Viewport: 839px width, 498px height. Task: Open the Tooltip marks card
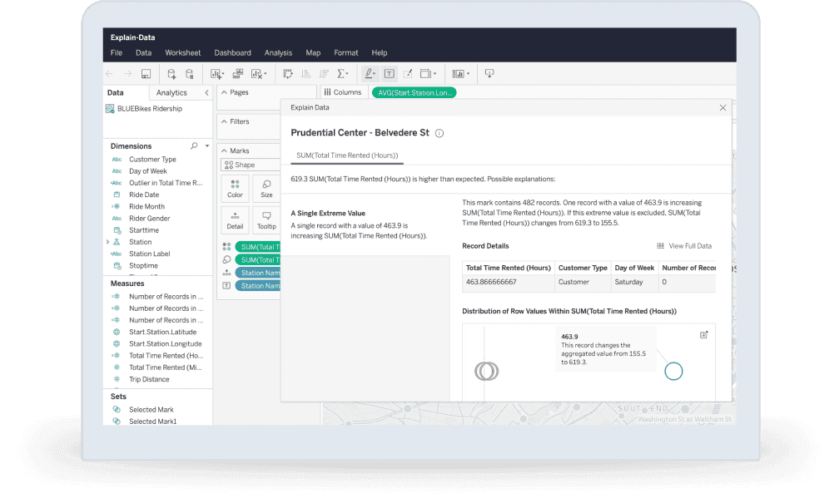tap(266, 219)
